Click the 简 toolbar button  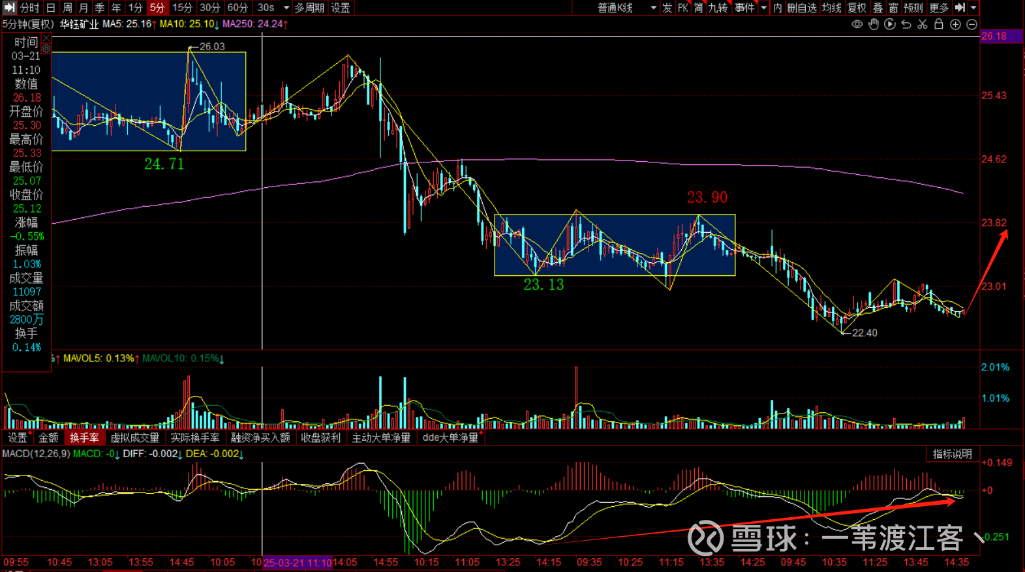[699, 8]
